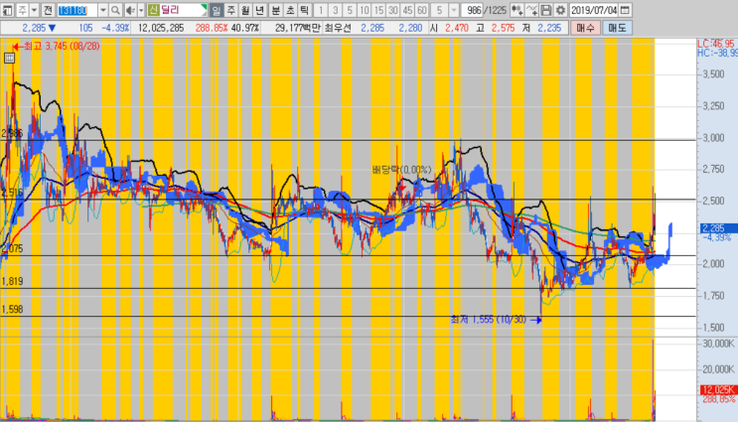
Task: Click the pink 매수 buy button
Action: pyautogui.click(x=585, y=28)
